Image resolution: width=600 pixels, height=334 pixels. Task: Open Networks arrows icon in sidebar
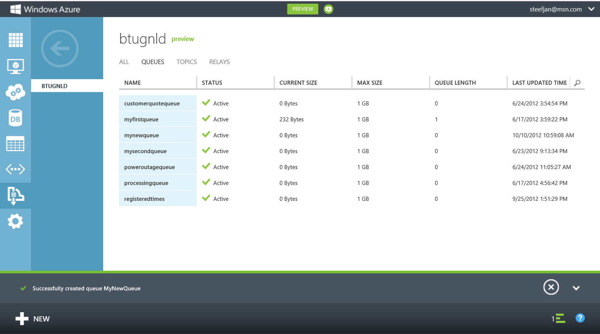coord(15,169)
